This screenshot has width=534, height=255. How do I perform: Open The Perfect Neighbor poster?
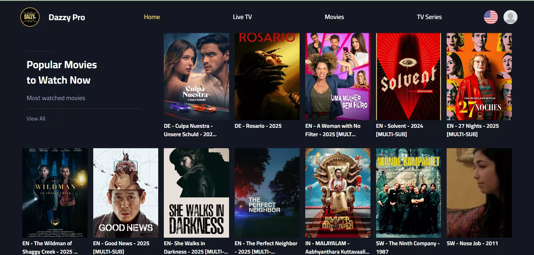(x=267, y=193)
